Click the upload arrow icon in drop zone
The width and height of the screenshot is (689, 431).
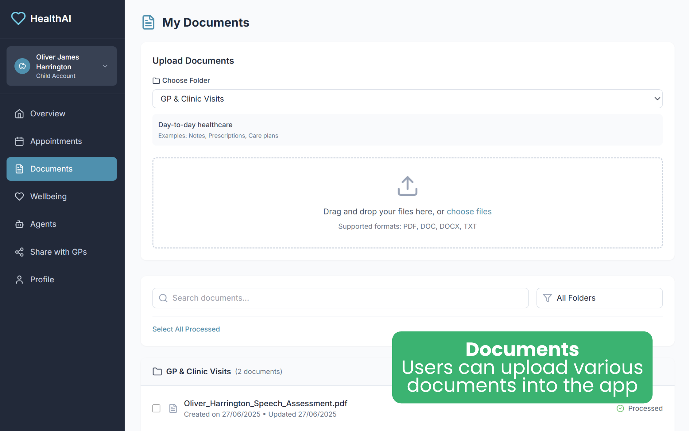coord(407,186)
